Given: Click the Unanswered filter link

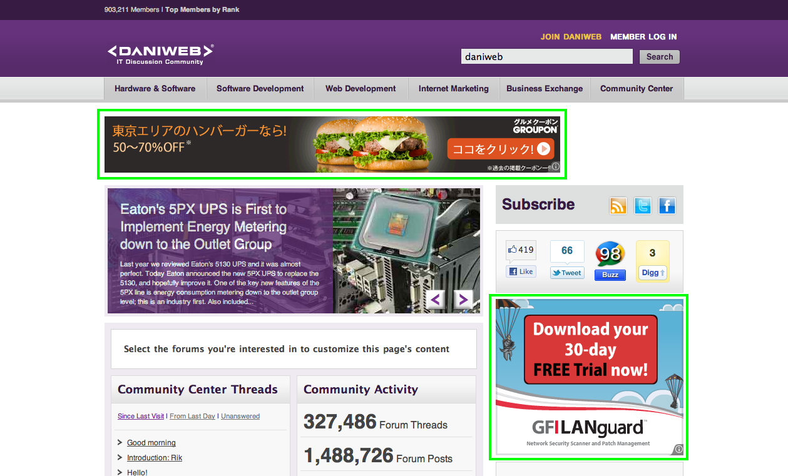Looking at the screenshot, I should [x=240, y=416].
